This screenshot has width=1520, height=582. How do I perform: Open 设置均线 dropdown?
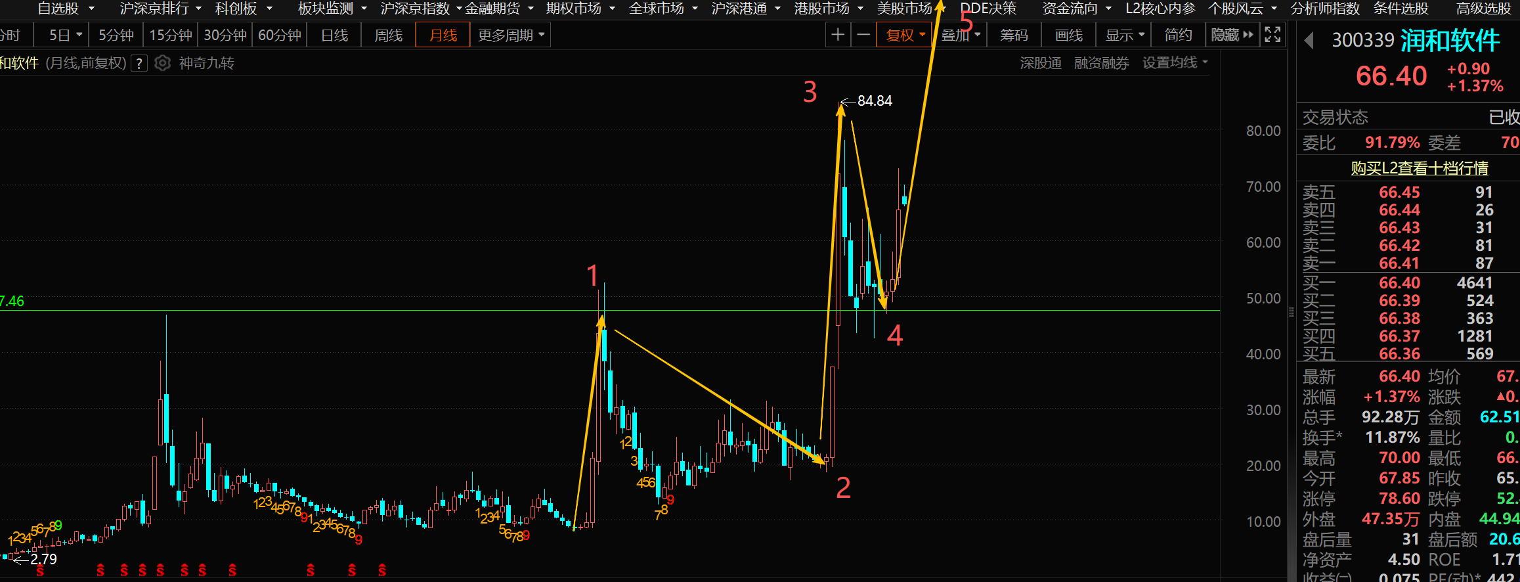(x=1175, y=62)
